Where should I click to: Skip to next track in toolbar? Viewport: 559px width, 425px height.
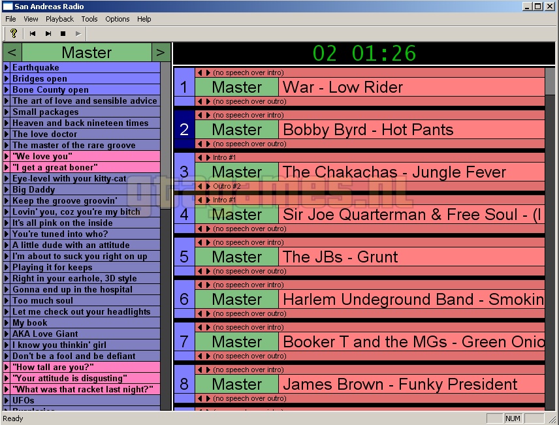[x=48, y=33]
